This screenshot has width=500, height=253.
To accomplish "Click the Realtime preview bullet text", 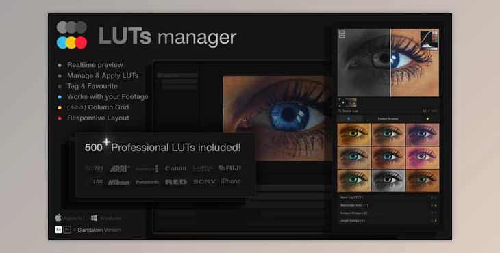I will coord(95,65).
